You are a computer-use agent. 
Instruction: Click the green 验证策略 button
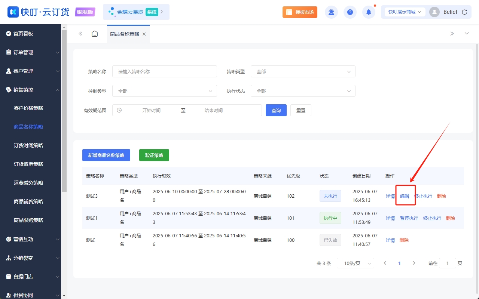point(154,155)
